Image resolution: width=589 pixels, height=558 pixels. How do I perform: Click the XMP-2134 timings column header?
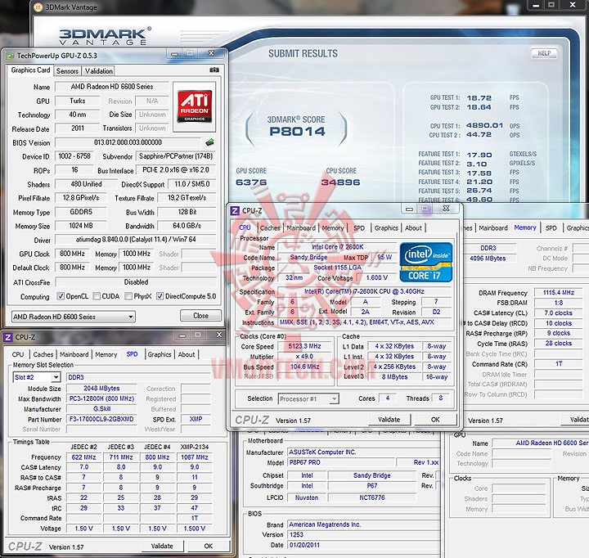pos(195,447)
